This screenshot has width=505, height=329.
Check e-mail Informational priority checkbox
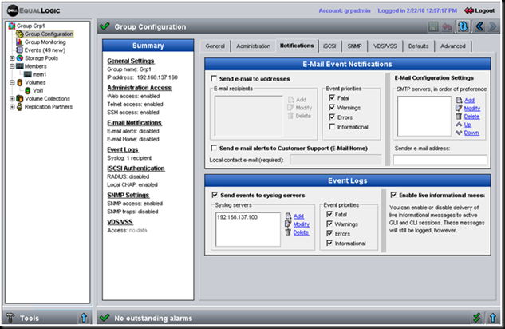coord(332,127)
